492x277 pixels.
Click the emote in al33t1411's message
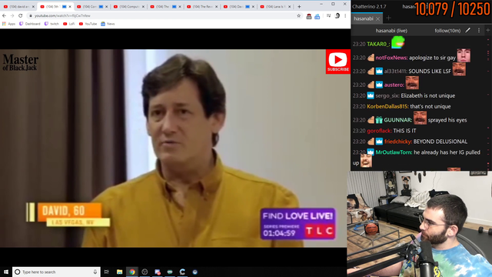(x=459, y=69)
